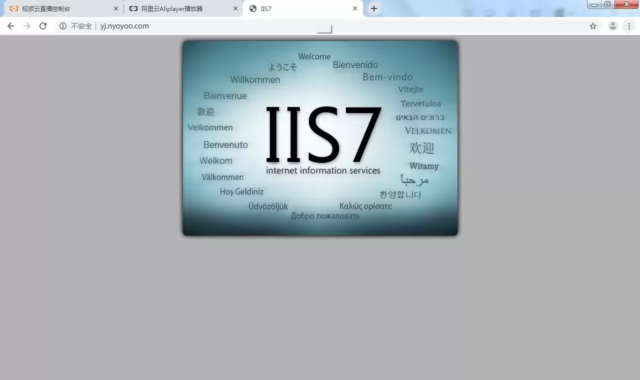Go forward to the next page
The height and width of the screenshot is (380, 640).
pyautogui.click(x=27, y=26)
